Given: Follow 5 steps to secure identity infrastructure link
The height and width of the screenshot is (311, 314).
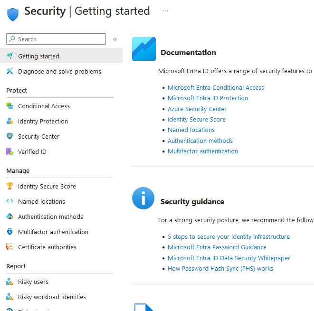Looking at the screenshot, I should (228, 236).
